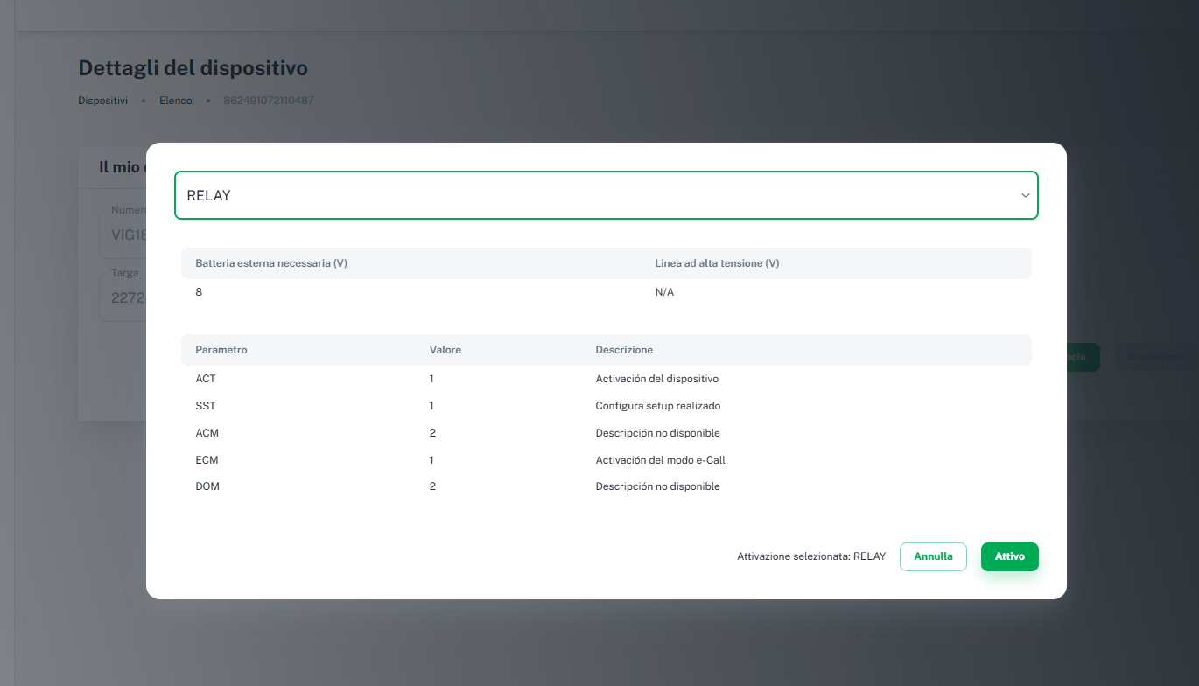The height and width of the screenshot is (686, 1199).
Task: Select the DOM parameter name
Action: 207,486
